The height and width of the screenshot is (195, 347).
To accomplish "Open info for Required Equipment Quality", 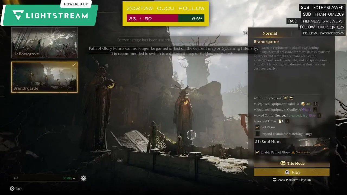I will [x=315, y=110].
